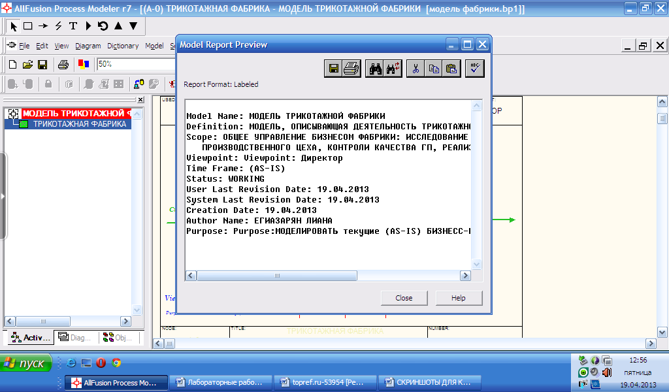
Task: Launch Chrome from quick launch
Action: click(x=116, y=363)
